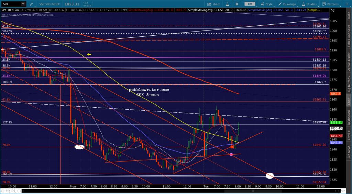Open the SPX symbol dropdown arrow
Image resolution: width=352 pixels, height=194 pixels.
[23, 4]
